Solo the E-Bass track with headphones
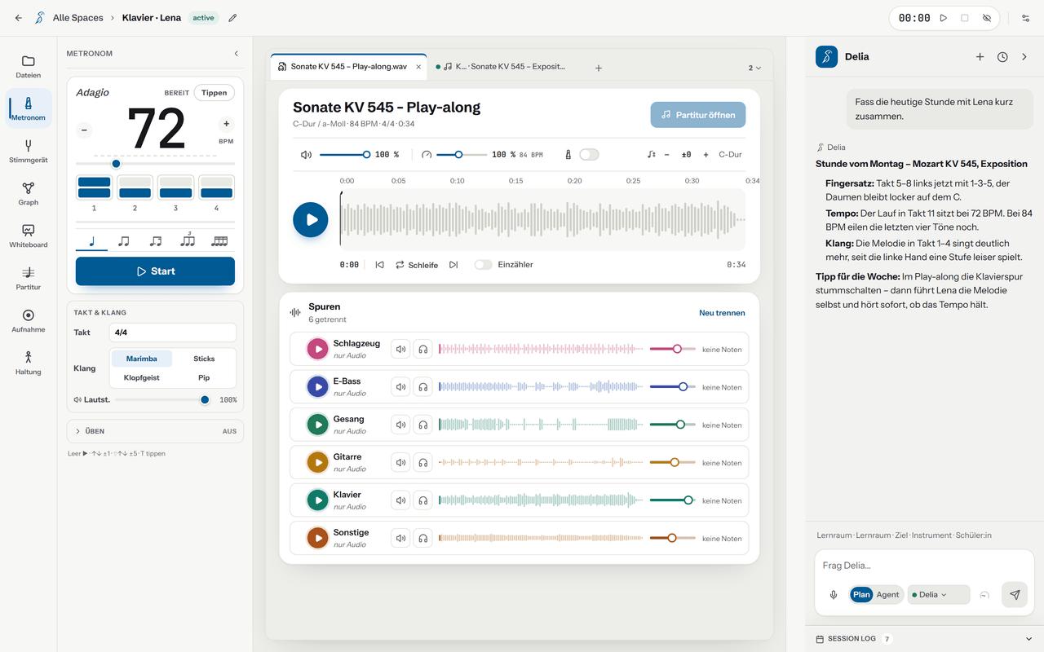 (423, 387)
